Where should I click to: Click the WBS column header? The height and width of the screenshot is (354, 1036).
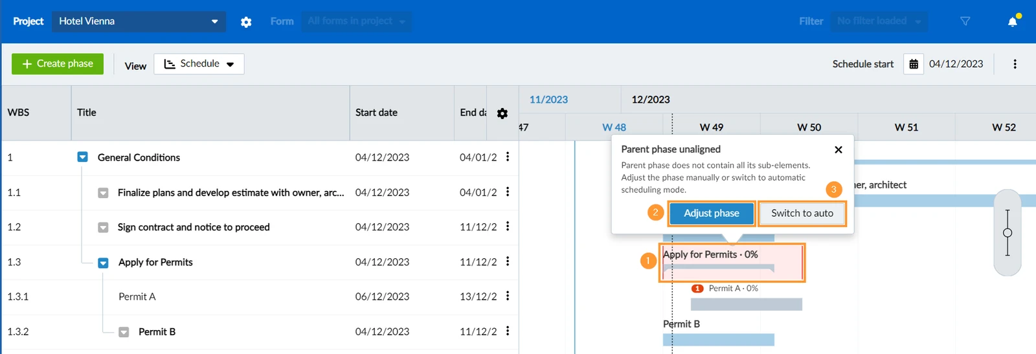pyautogui.click(x=18, y=113)
